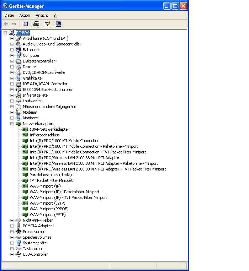Toggle the console tree pane icon

[25, 24]
